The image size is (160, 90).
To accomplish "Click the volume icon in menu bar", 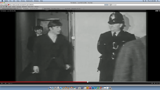I will click(x=145, y=1).
